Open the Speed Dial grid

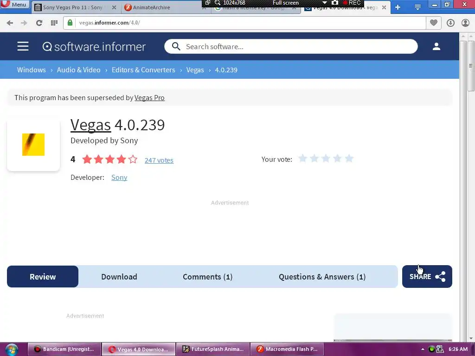click(54, 23)
